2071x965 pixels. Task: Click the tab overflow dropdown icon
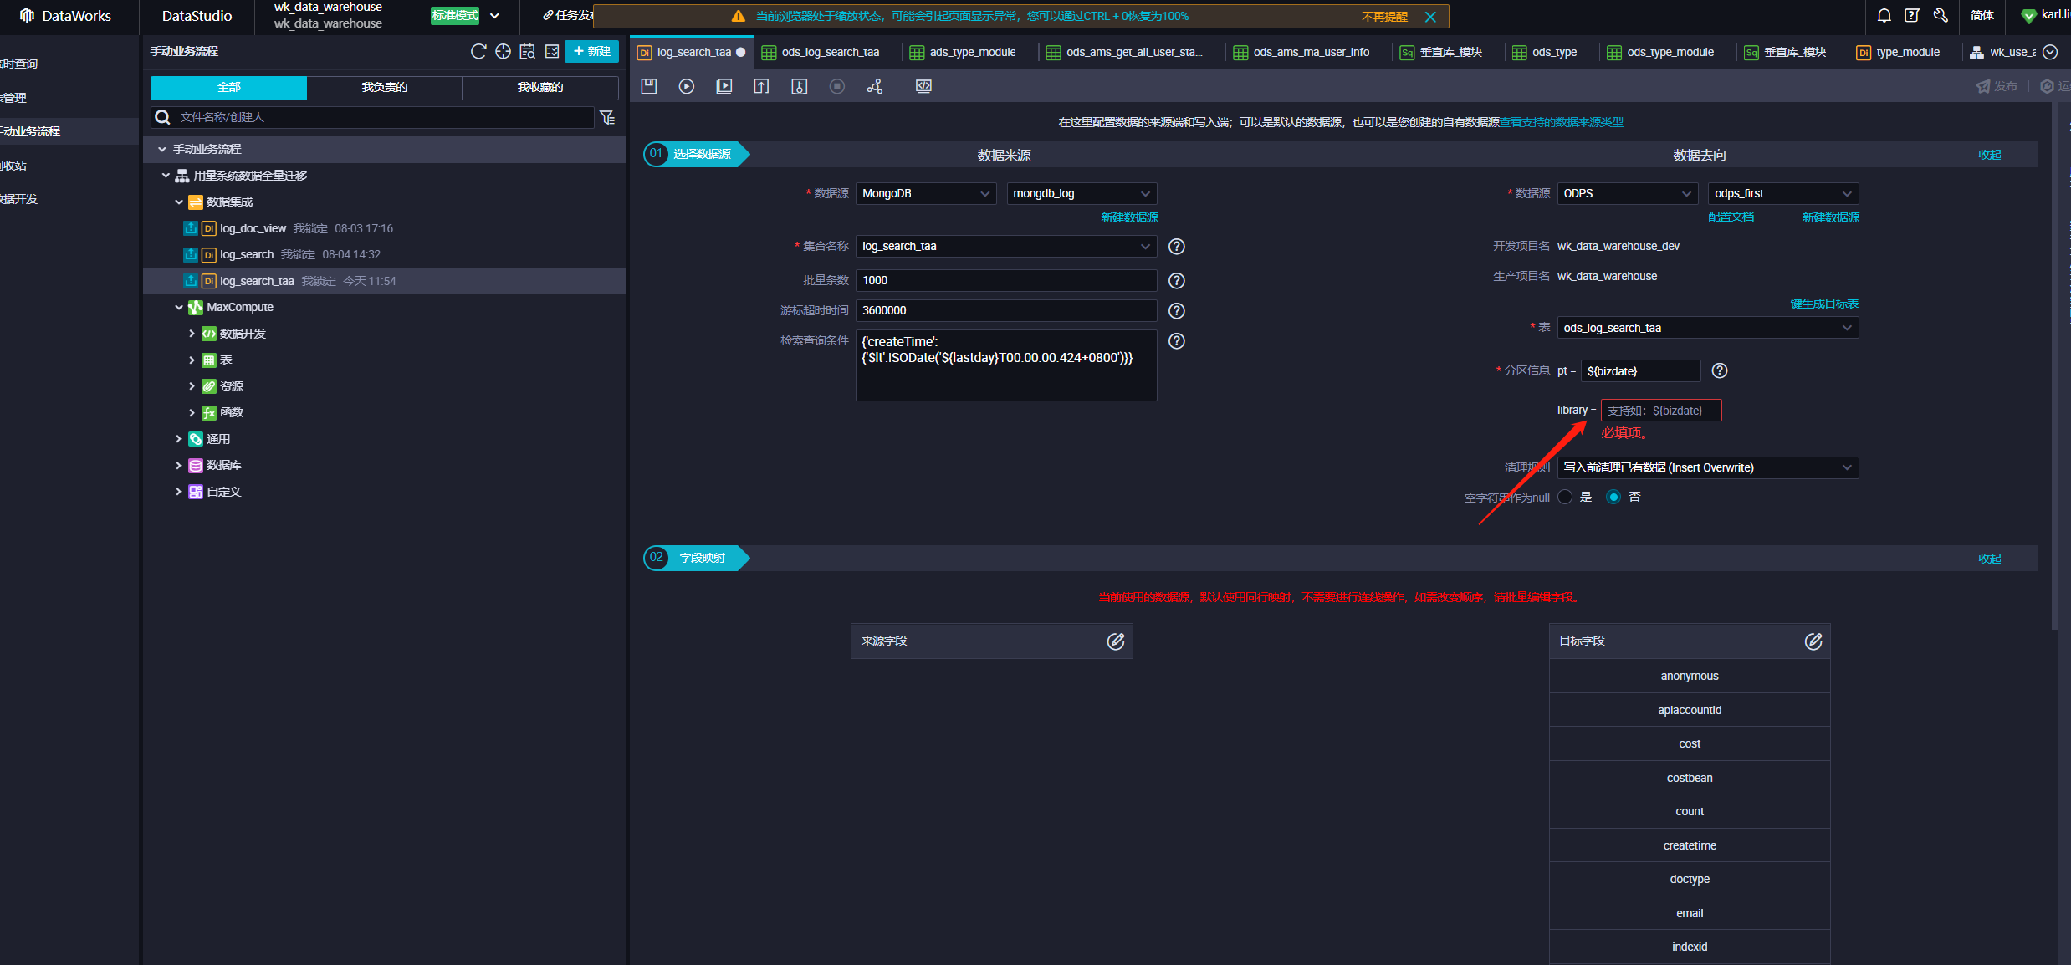point(2050,52)
